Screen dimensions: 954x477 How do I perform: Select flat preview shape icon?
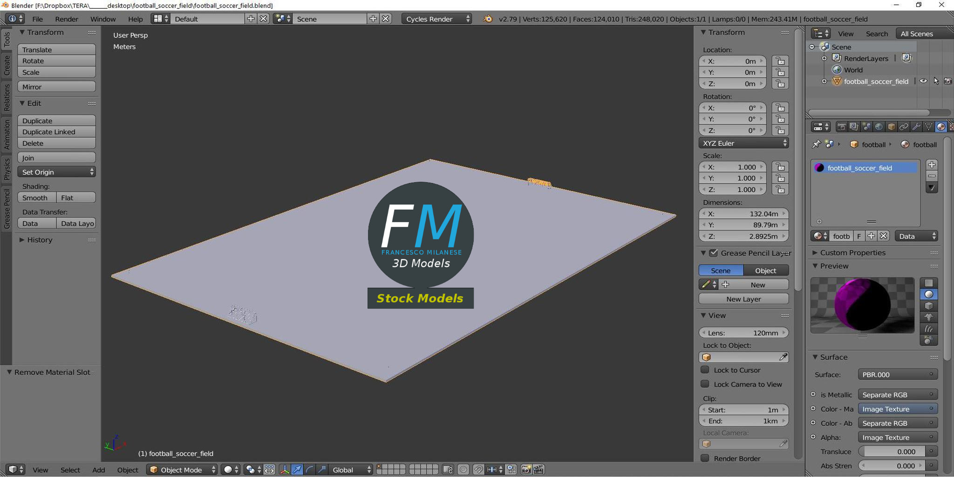tap(928, 283)
